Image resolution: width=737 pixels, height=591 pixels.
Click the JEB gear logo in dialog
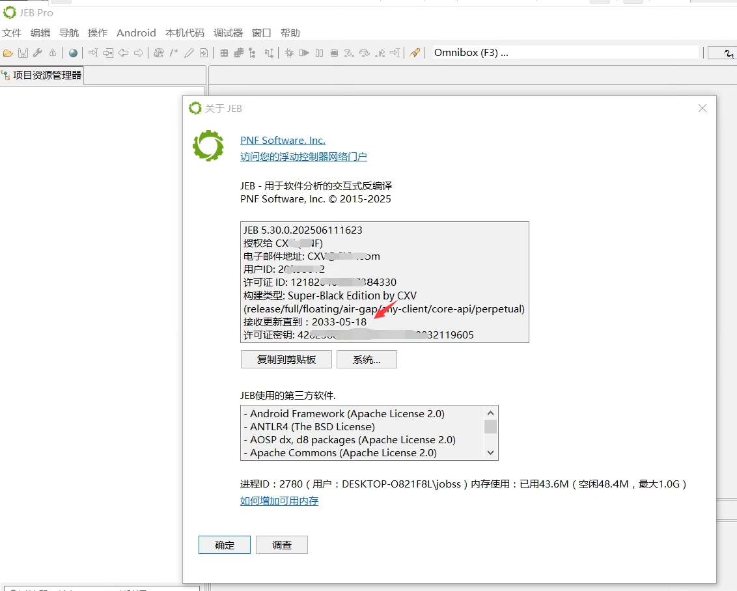208,146
